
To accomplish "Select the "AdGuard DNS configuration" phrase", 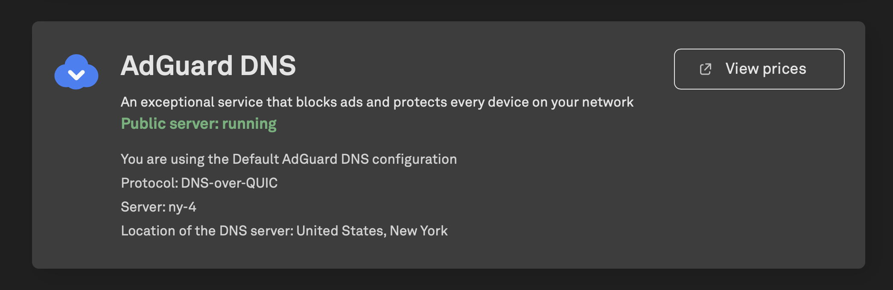I will tap(369, 159).
